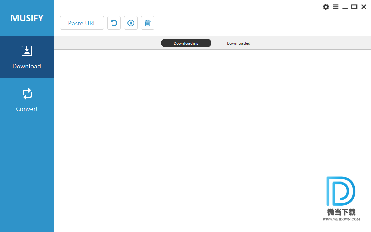Open the hamburger menu icon
Screen dimensions: 371x232
(x=336, y=7)
